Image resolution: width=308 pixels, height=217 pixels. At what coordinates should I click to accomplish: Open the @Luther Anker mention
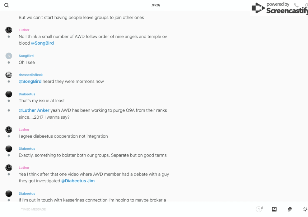pyautogui.click(x=34, y=110)
